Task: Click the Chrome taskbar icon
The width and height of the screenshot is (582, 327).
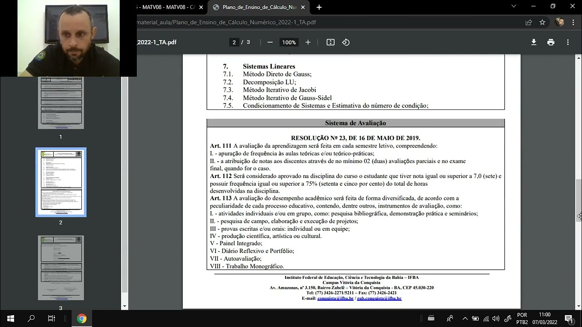Action: 82,318
